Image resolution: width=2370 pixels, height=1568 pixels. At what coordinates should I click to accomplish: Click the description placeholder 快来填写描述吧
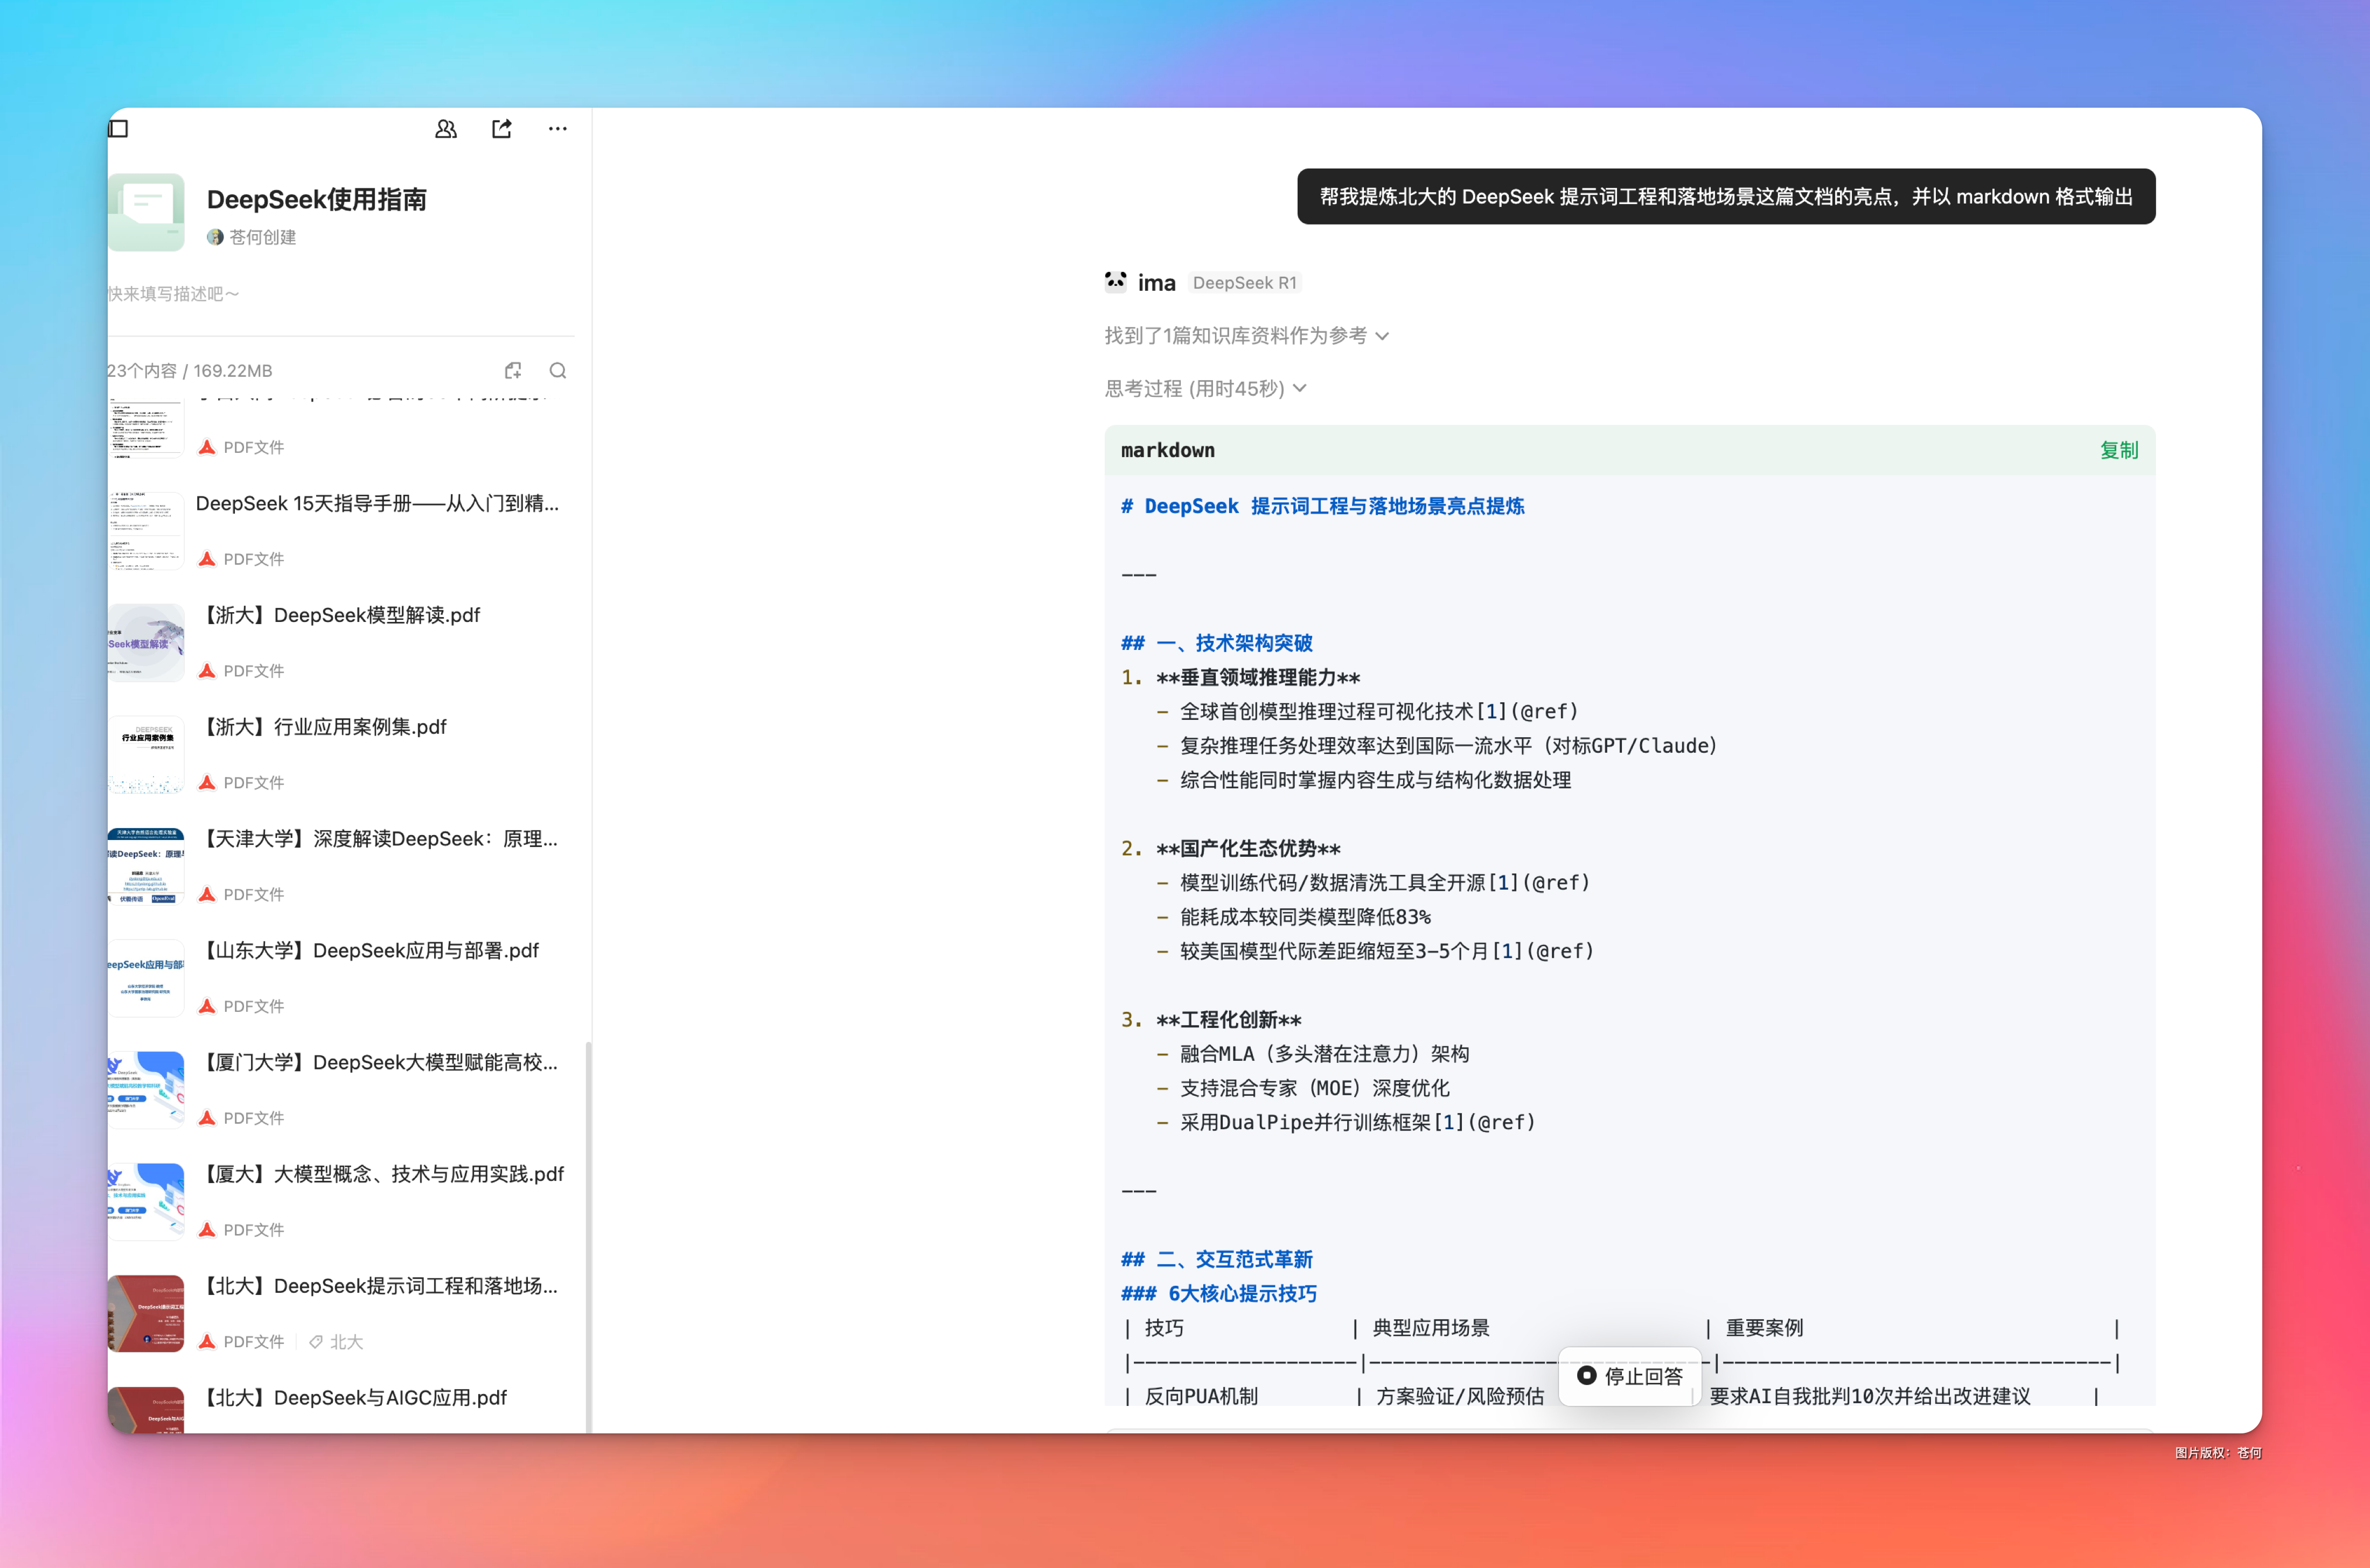pyautogui.click(x=173, y=294)
